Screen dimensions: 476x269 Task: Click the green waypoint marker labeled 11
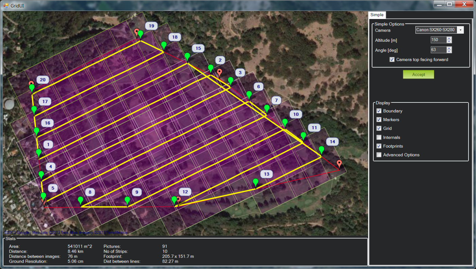303,137
